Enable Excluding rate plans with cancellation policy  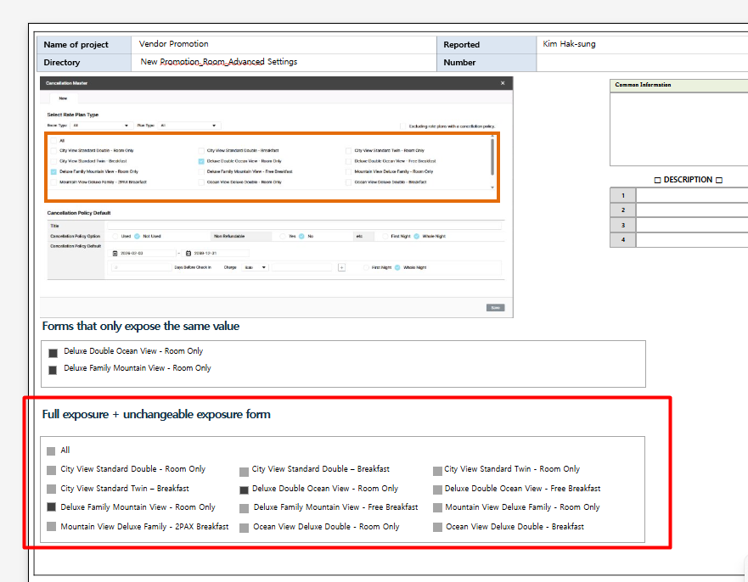click(x=402, y=126)
